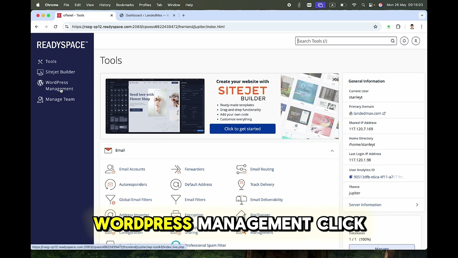Open the Chrome tab search dropdown
This screenshot has width=458, height=258.
coord(422,15)
